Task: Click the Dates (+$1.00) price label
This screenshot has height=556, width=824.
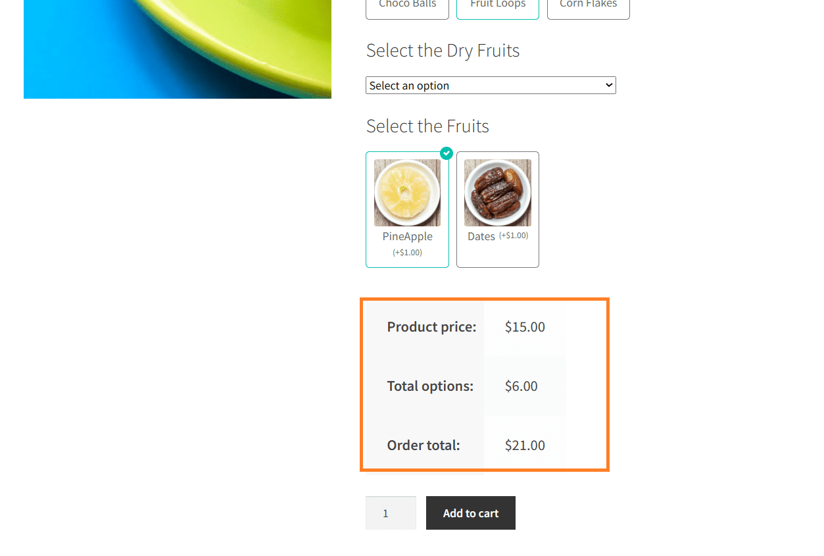Action: (x=514, y=236)
